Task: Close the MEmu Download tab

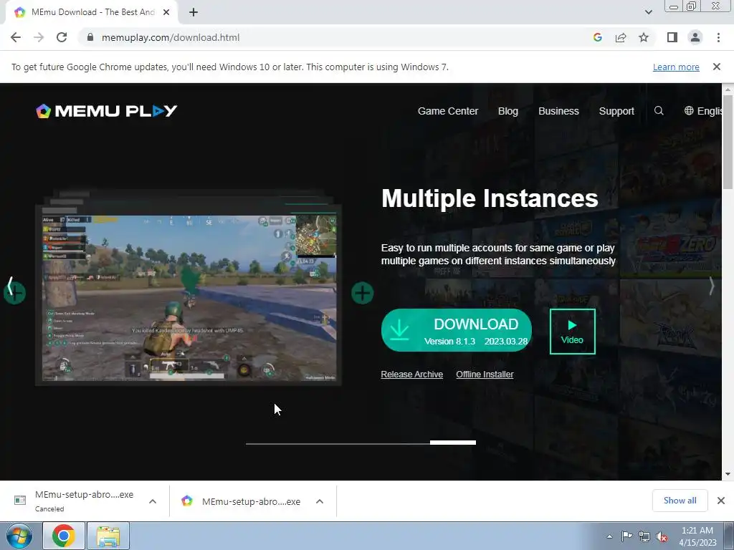Action: point(166,13)
